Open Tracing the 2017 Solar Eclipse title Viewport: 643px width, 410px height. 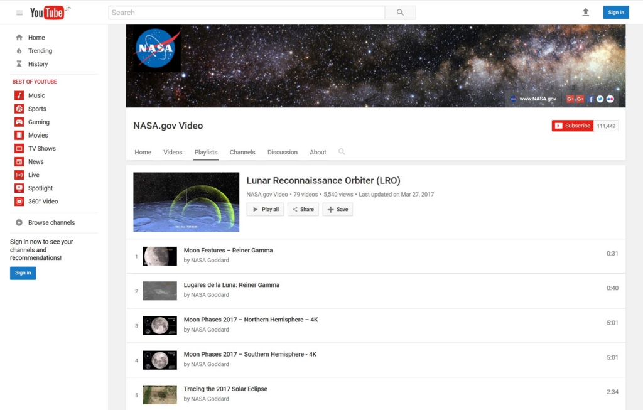(225, 389)
